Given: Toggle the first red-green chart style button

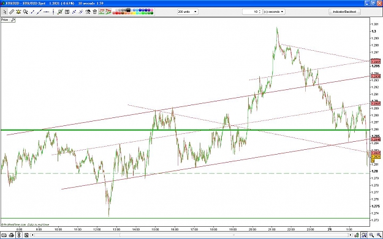Looking at the screenshot, I should click(102, 12).
